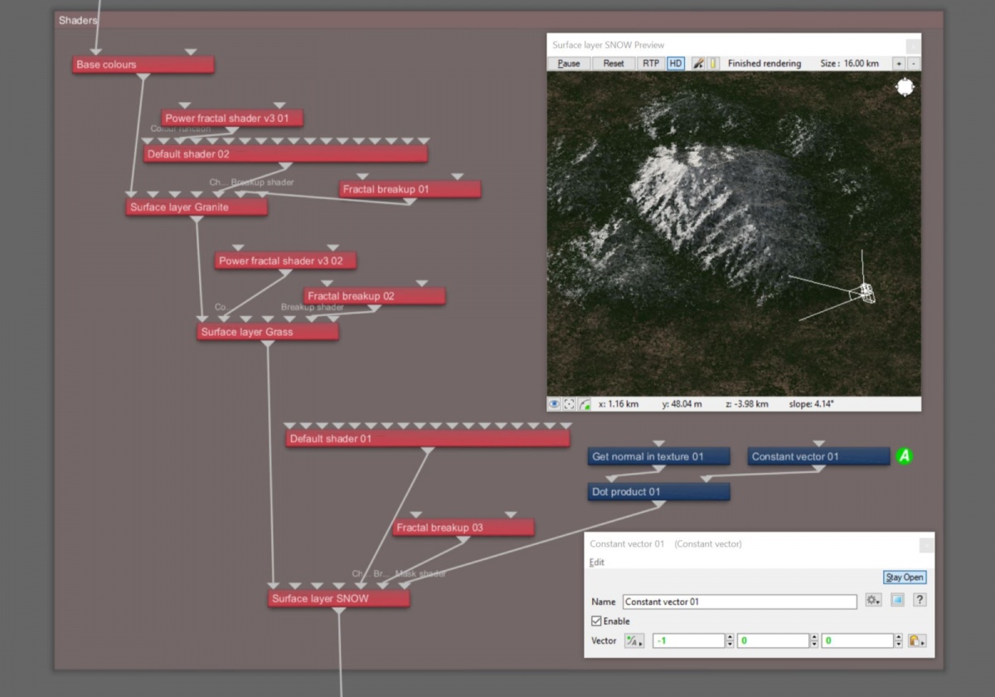Click the sun/compass icon in the preview
The image size is (995, 697).
(x=905, y=86)
